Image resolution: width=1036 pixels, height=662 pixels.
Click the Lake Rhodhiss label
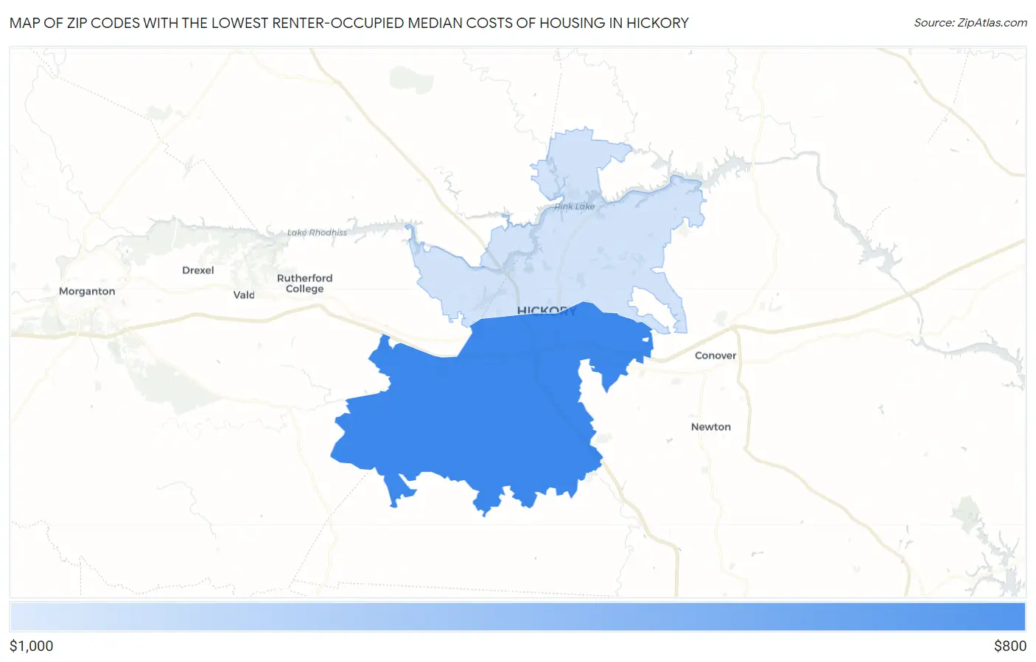[x=317, y=233]
